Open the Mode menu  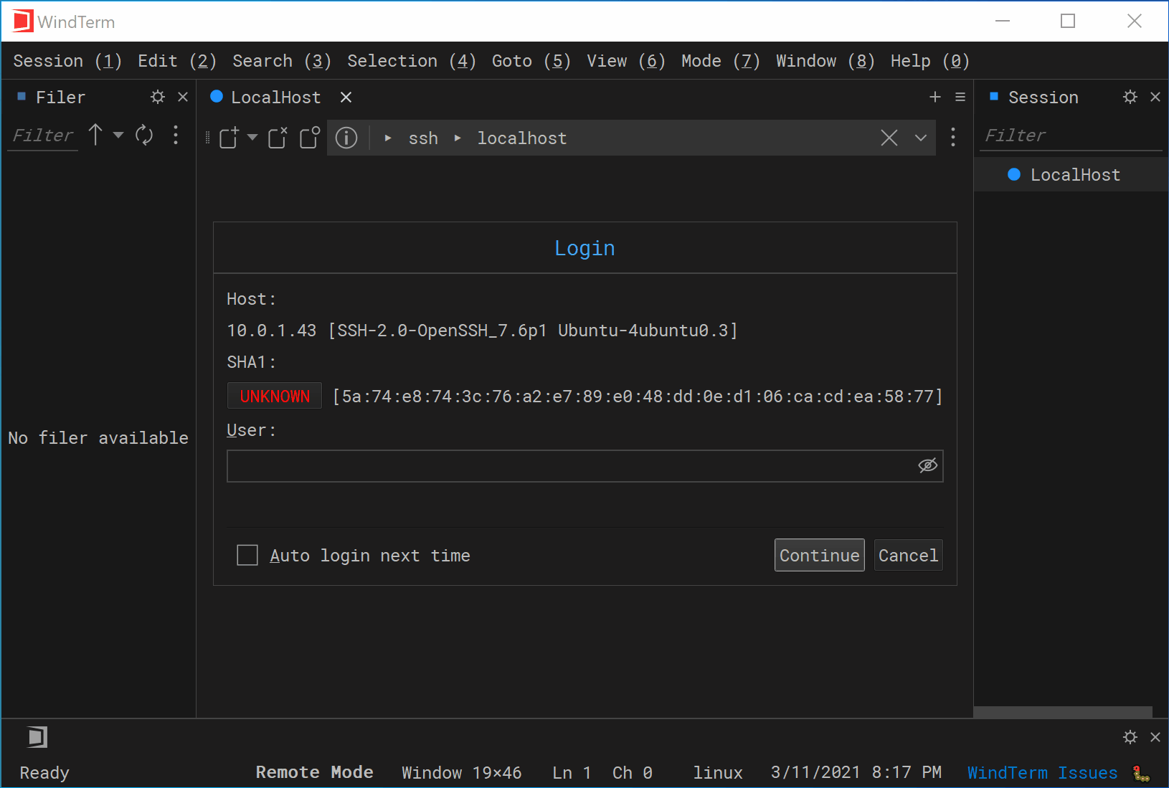coord(721,61)
